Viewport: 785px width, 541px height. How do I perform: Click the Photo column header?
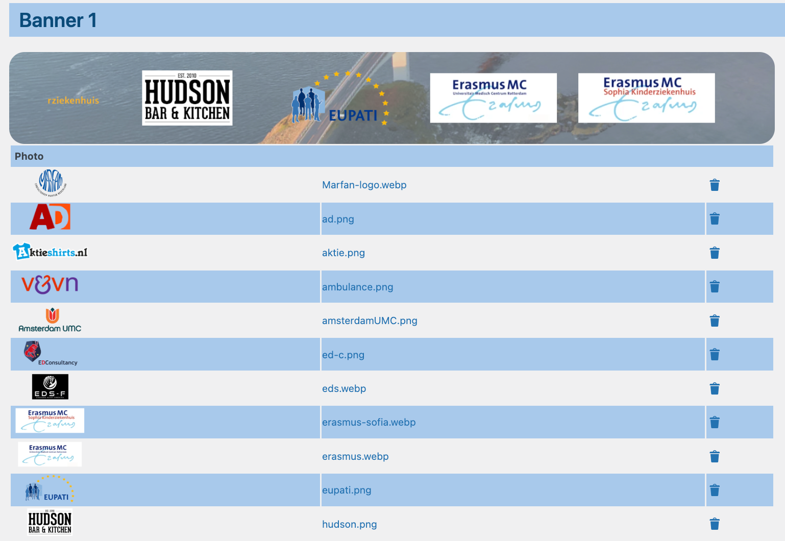[x=29, y=156]
